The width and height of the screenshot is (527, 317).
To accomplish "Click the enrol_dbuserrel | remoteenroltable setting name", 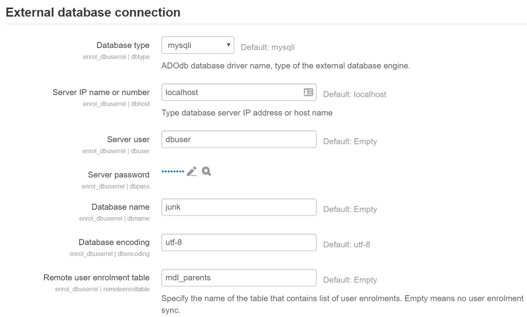I will 102,290.
